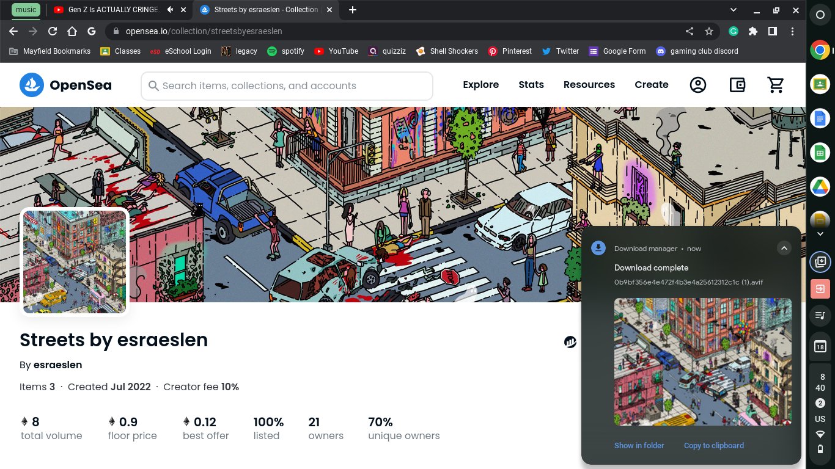Viewport: 835px width, 469px height.
Task: Open the OpenSea shopping cart icon
Action: pyautogui.click(x=776, y=85)
